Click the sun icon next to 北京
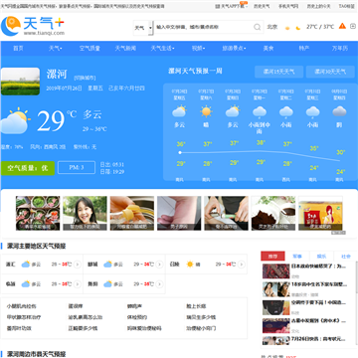Screen dimensions: 358x358 tap(287, 28)
